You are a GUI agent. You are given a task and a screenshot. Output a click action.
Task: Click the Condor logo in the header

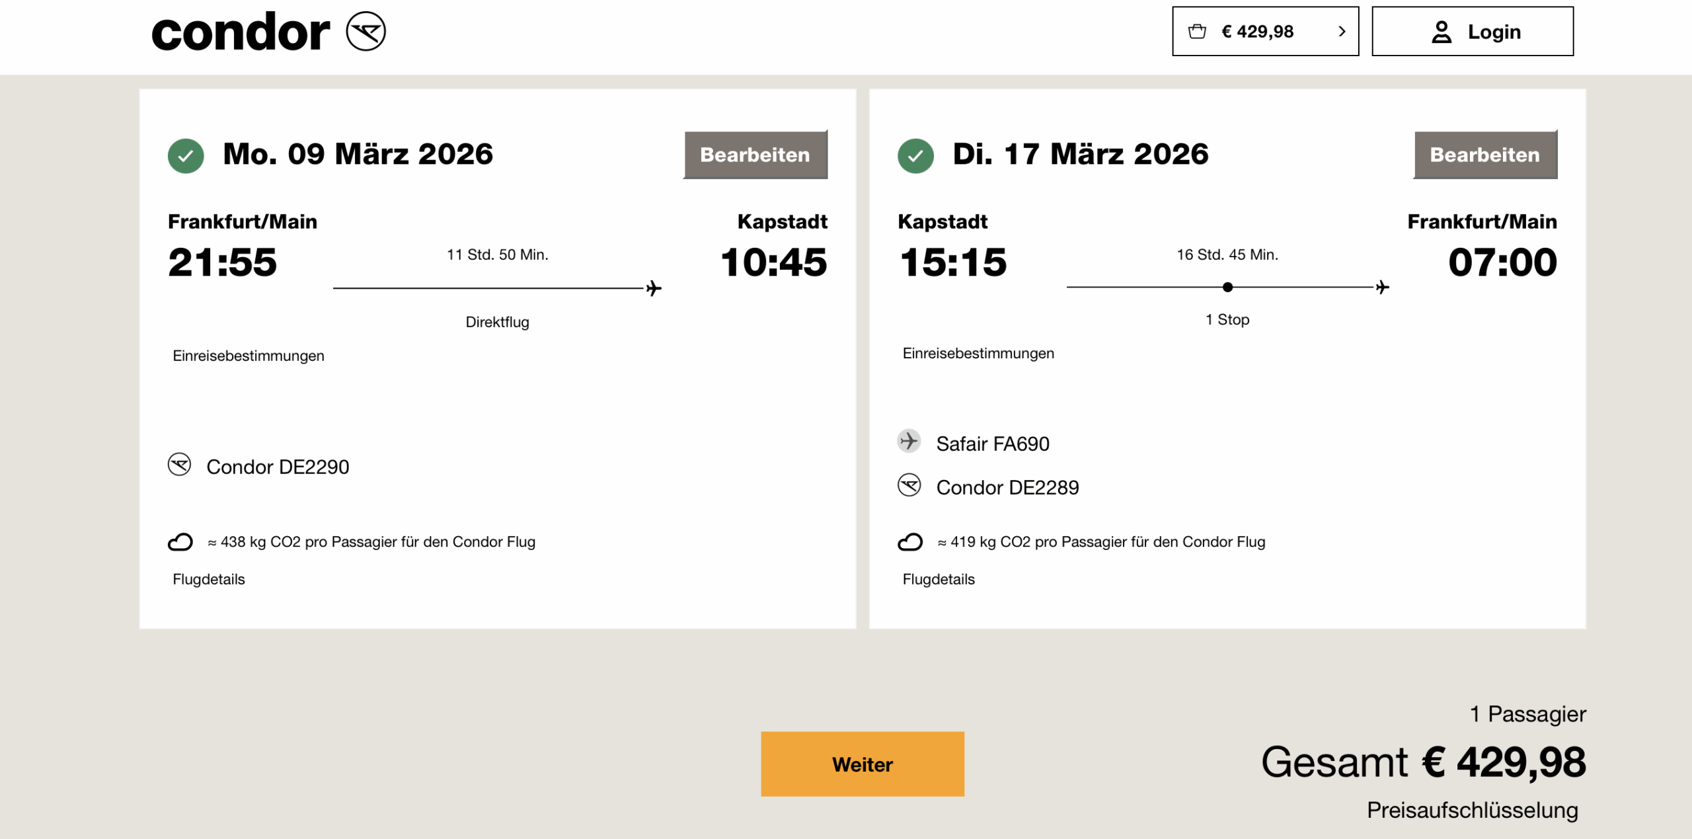[268, 32]
